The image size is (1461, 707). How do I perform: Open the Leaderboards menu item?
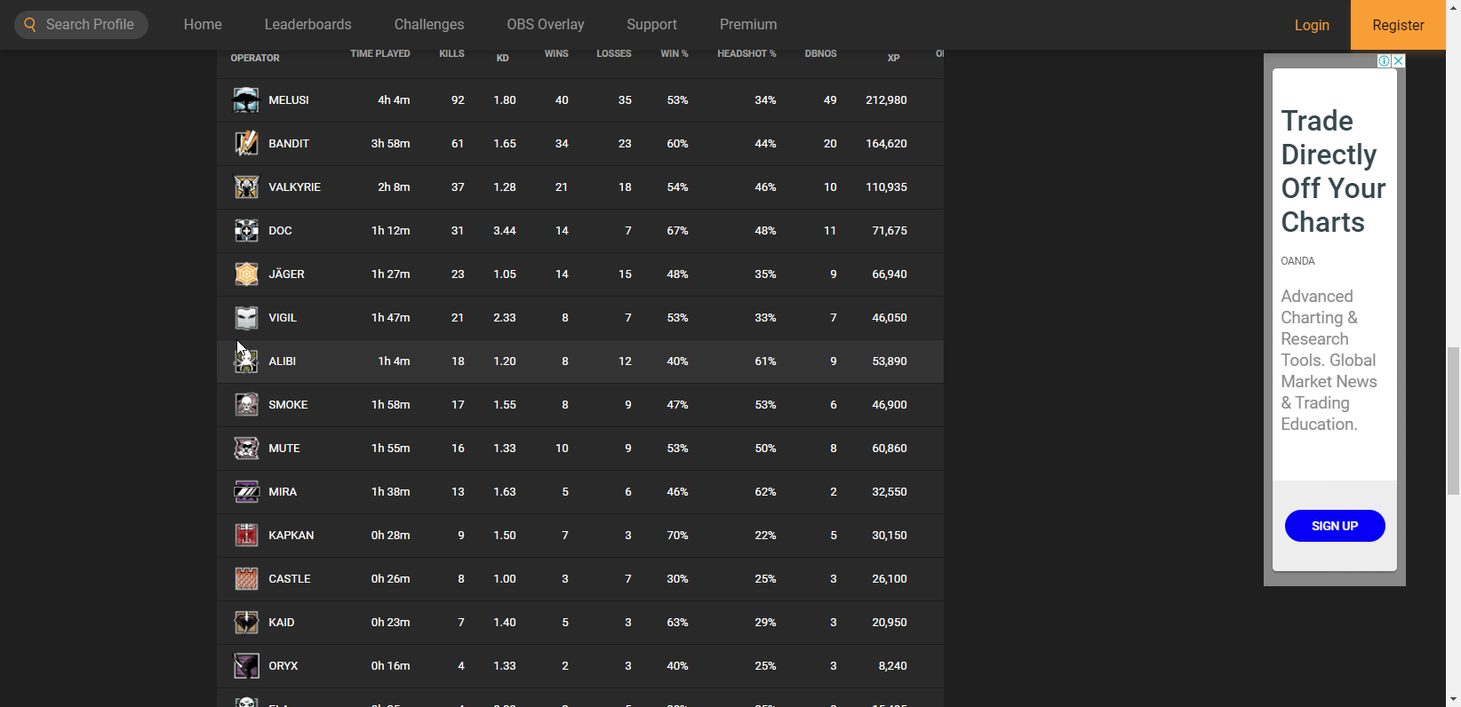point(307,25)
